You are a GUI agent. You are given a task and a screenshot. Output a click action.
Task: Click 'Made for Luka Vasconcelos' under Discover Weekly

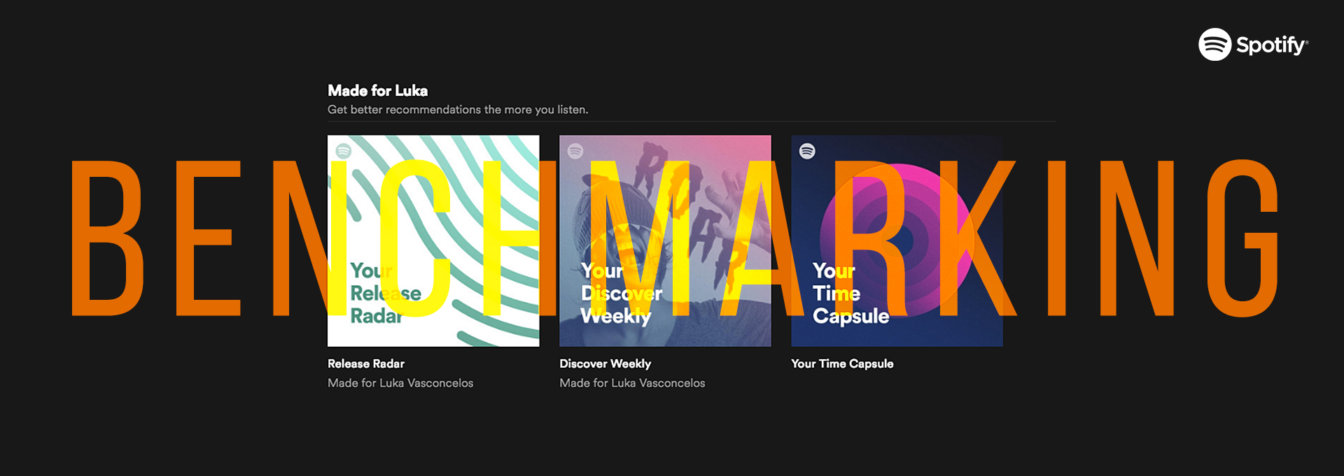[632, 383]
